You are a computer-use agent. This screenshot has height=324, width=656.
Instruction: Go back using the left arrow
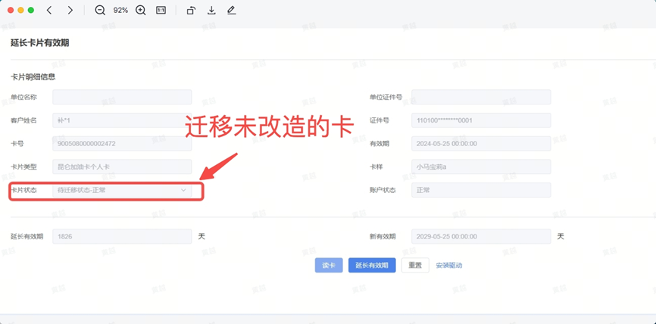(49, 11)
